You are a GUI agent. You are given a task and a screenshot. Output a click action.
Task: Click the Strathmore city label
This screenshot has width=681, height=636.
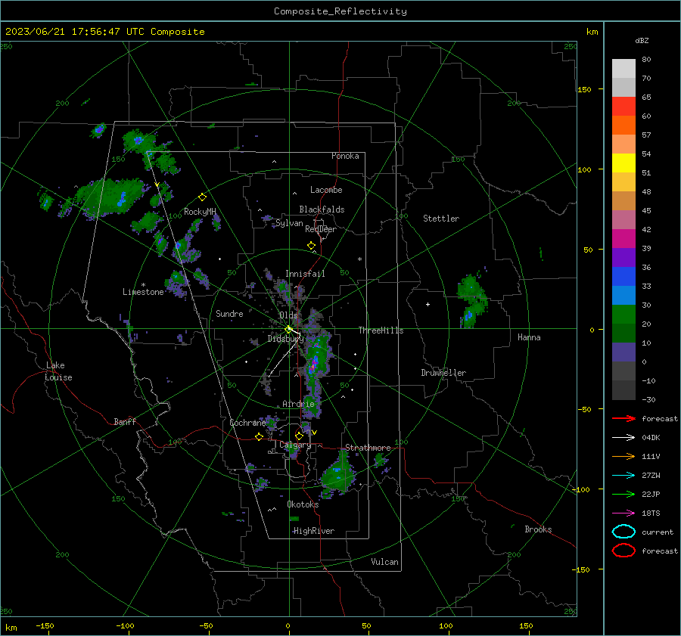pos(368,448)
